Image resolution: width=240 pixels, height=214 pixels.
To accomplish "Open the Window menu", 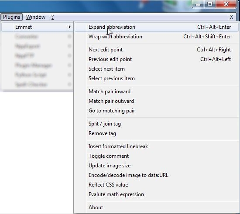I will pyautogui.click(x=36, y=17).
